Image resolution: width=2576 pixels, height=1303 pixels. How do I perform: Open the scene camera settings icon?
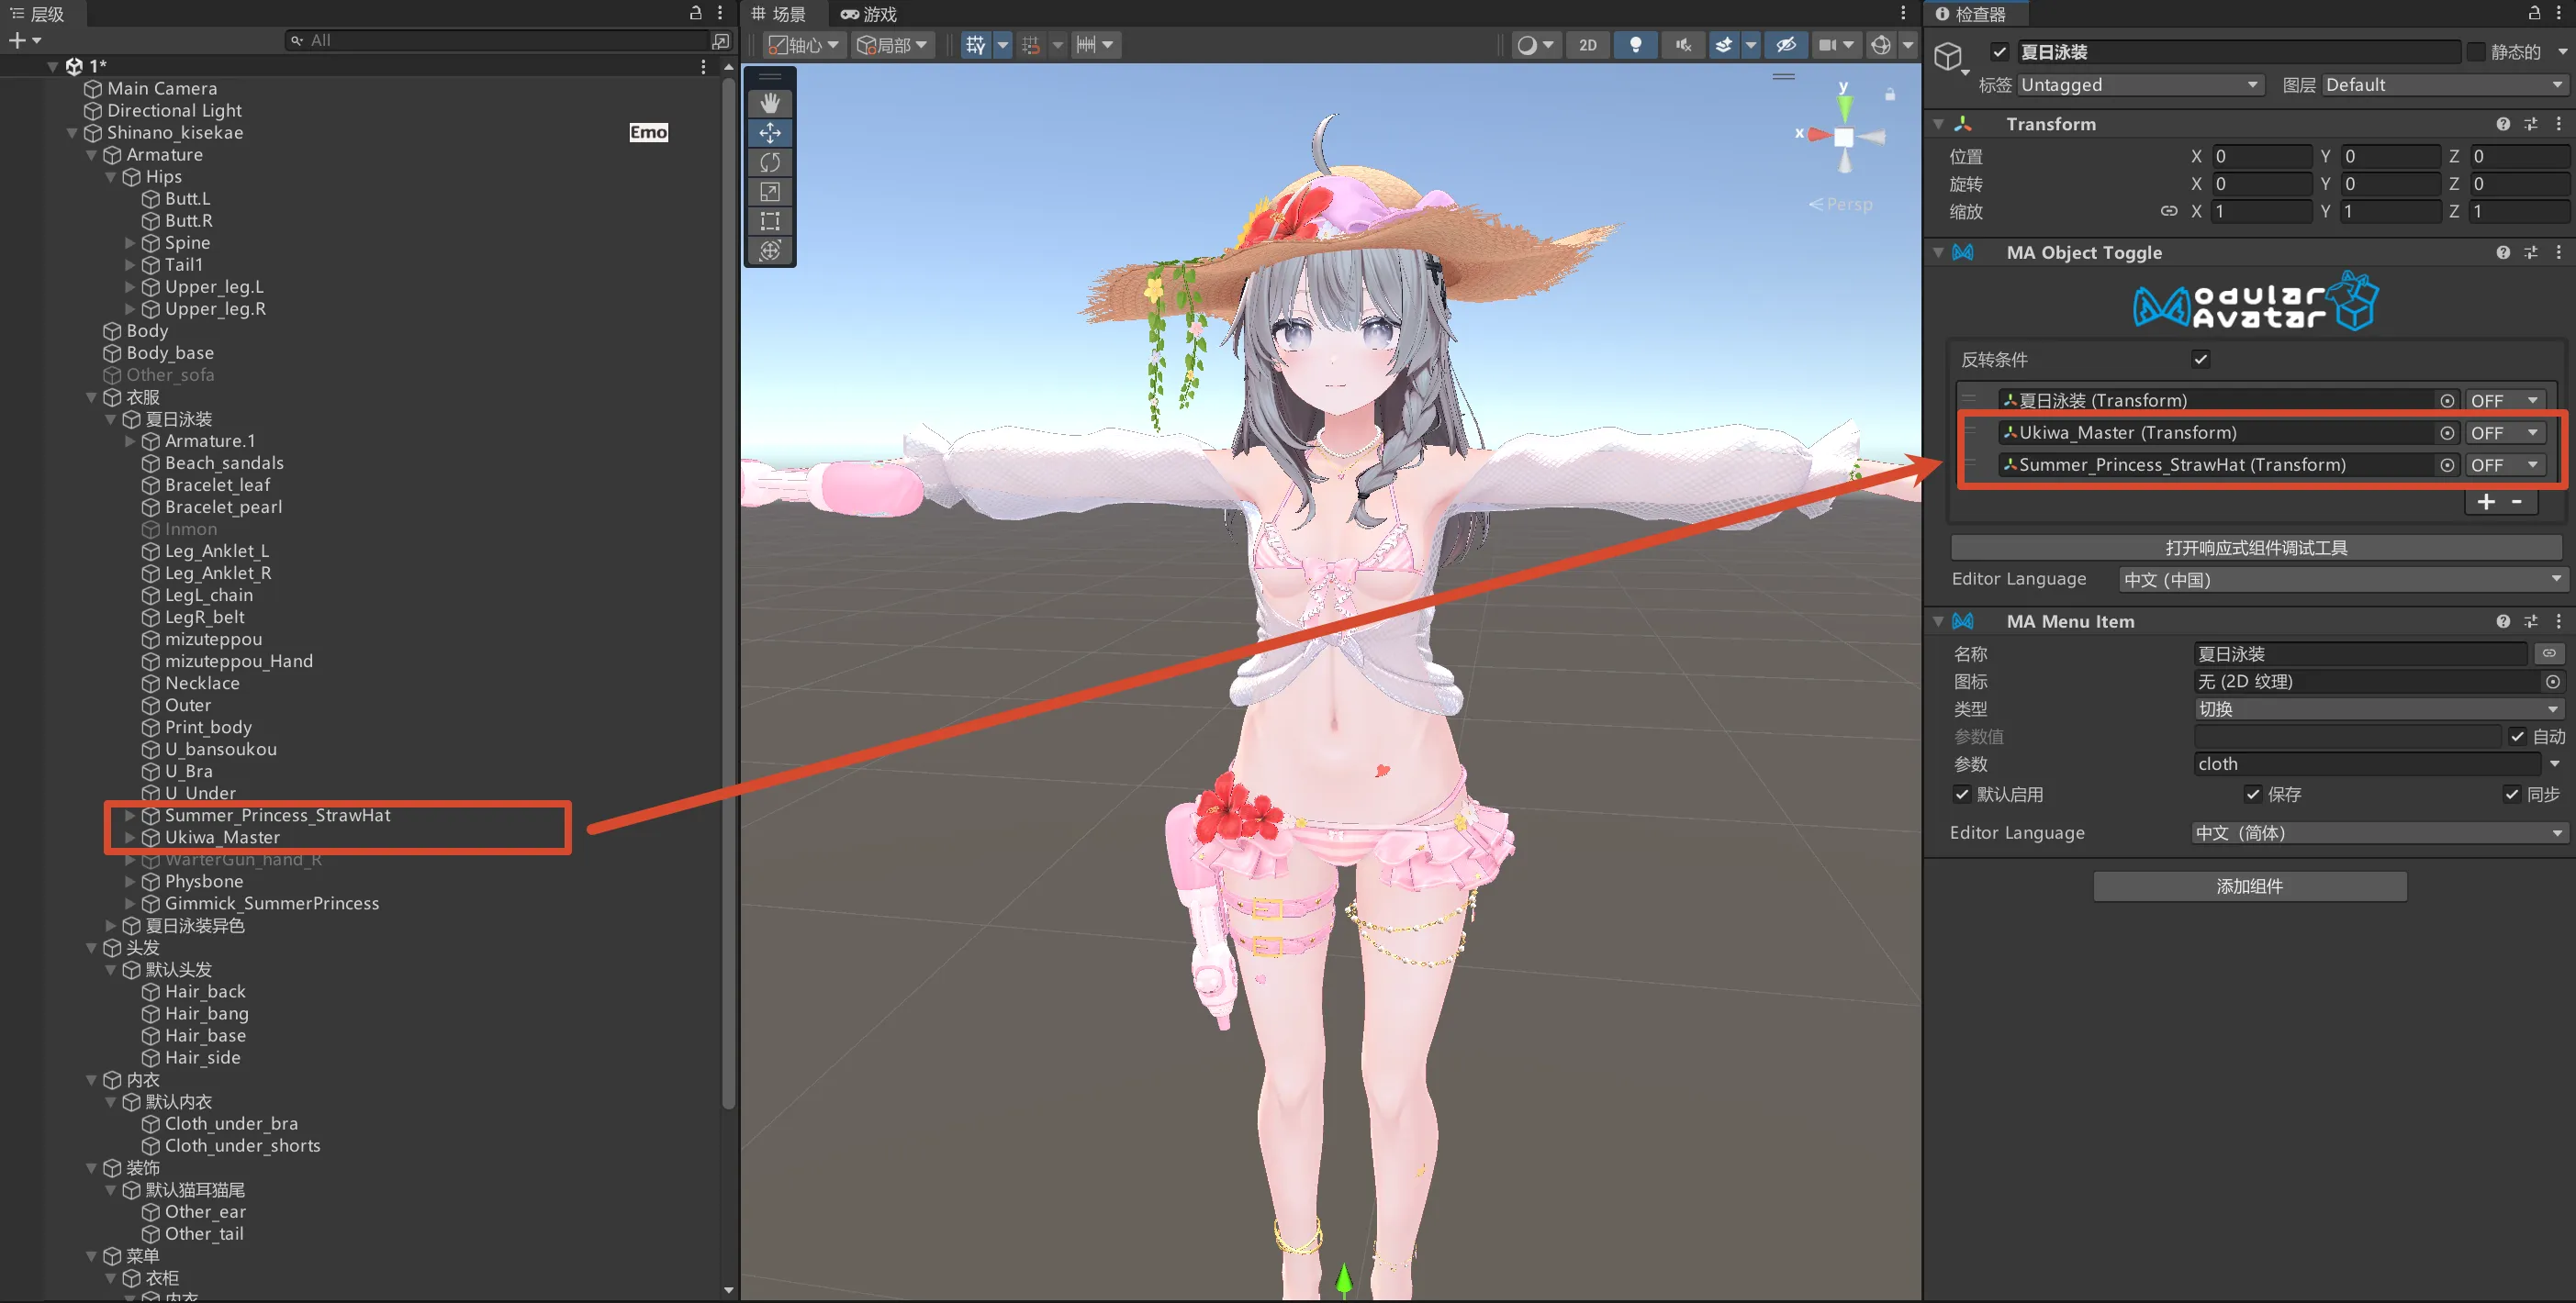point(1827,45)
